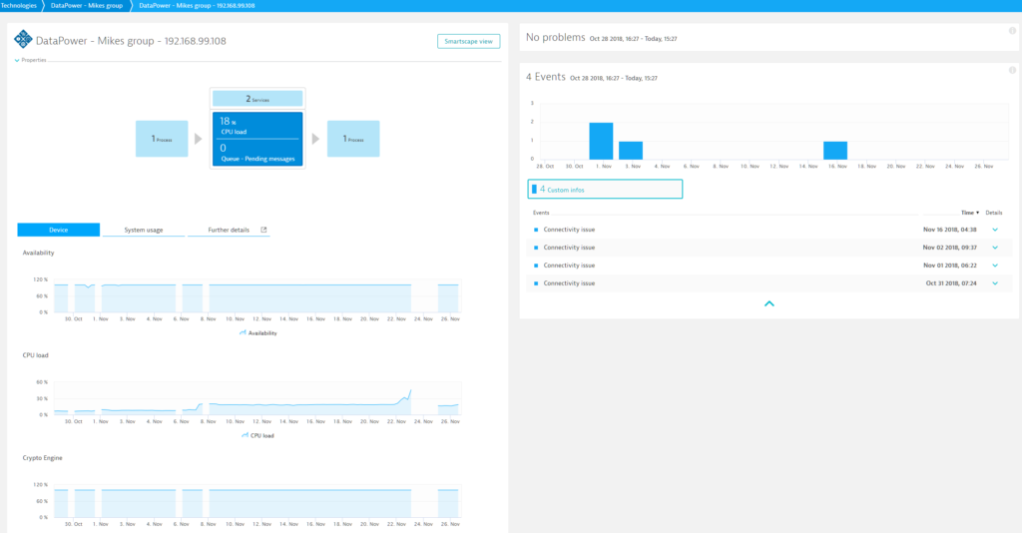The width and height of the screenshot is (1022, 533).
Task: Click the 2 Services tile
Action: pyautogui.click(x=257, y=99)
